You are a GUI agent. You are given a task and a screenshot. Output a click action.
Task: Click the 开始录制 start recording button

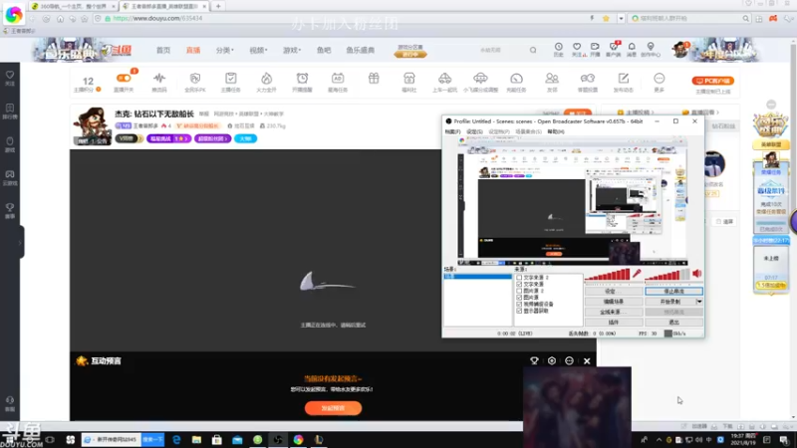(669, 302)
